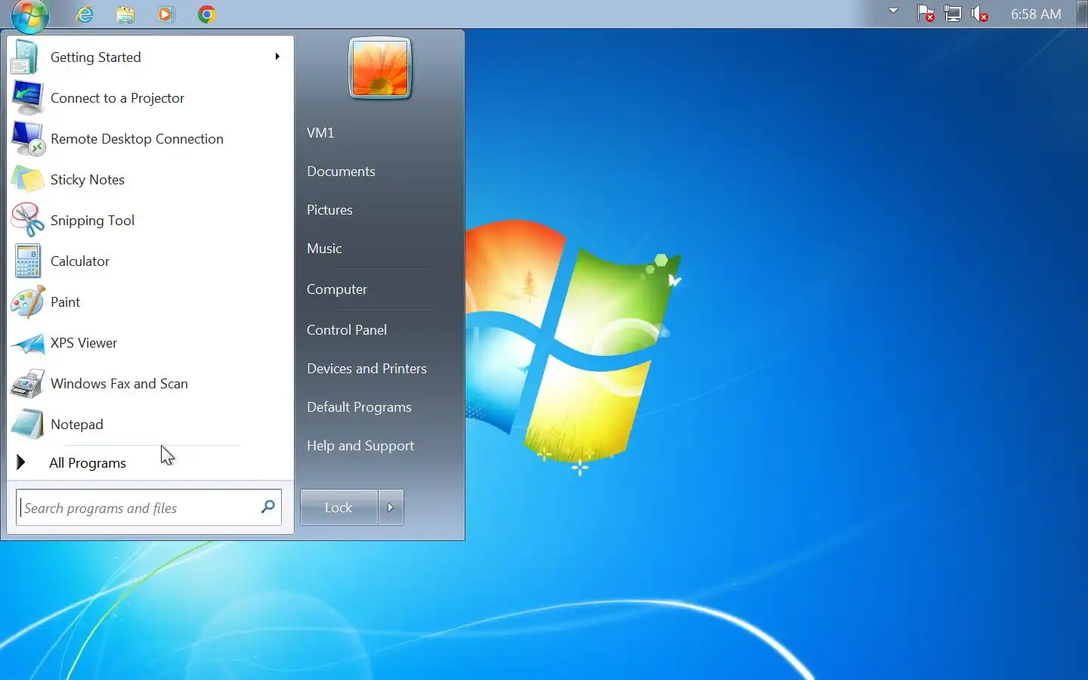Image resolution: width=1088 pixels, height=680 pixels.
Task: Launch Windows Media Player from taskbar
Action: (165, 14)
